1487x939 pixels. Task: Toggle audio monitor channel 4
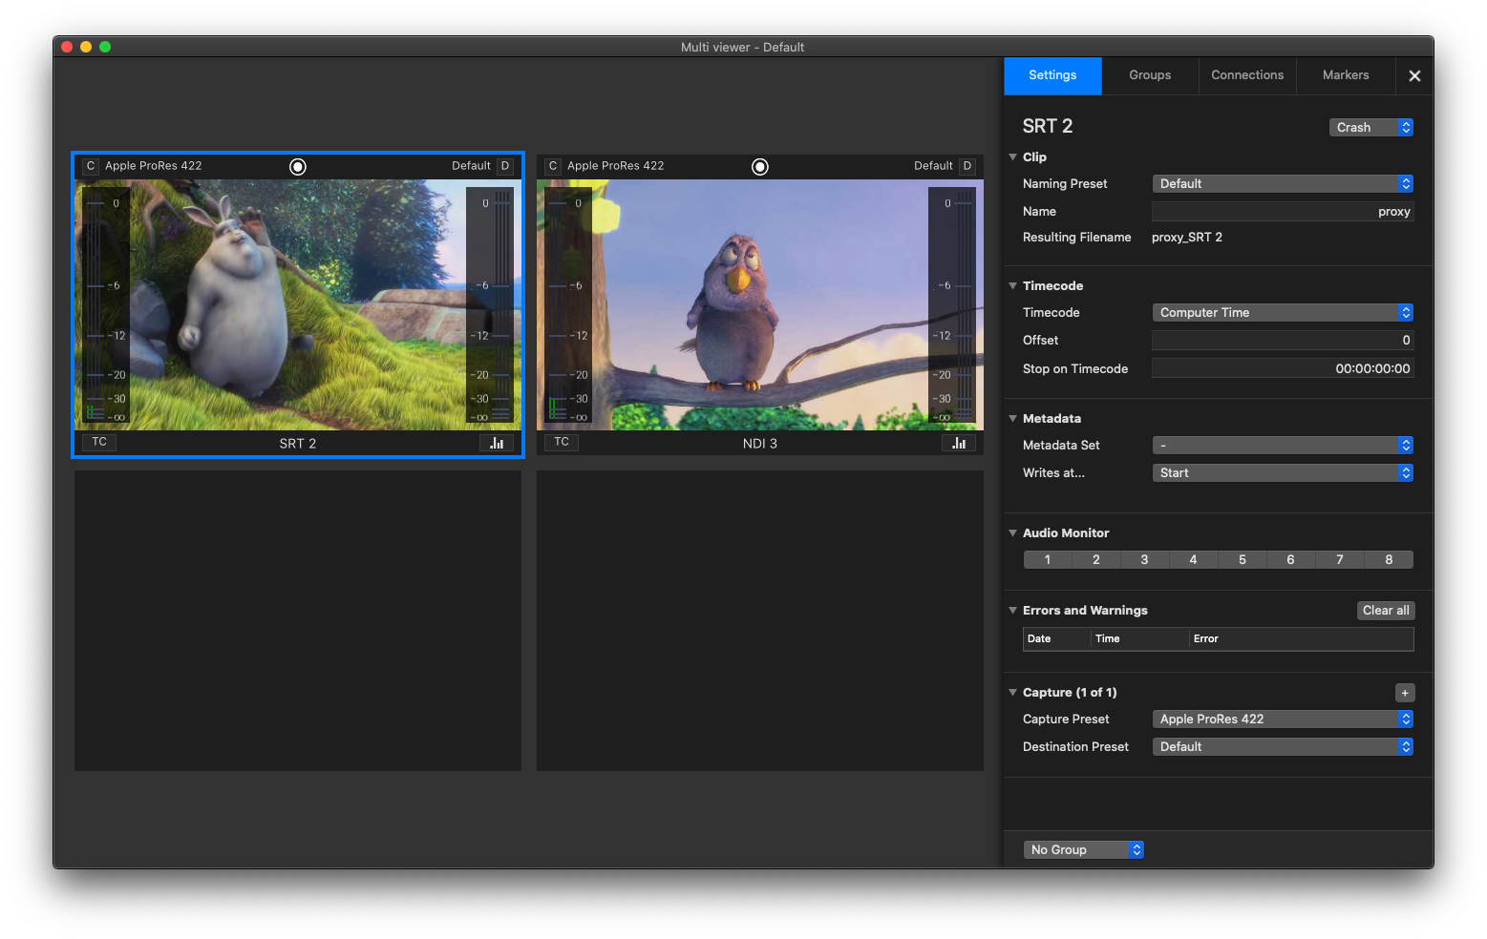coord(1194,560)
